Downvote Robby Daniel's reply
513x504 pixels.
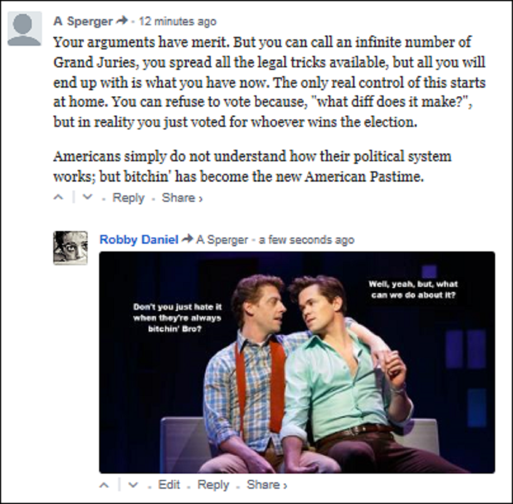132,484
